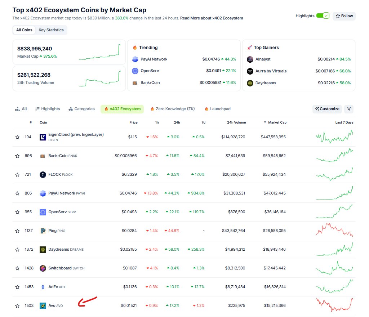369x317 pixels.
Task: Open the Customize table button
Action: (x=327, y=109)
